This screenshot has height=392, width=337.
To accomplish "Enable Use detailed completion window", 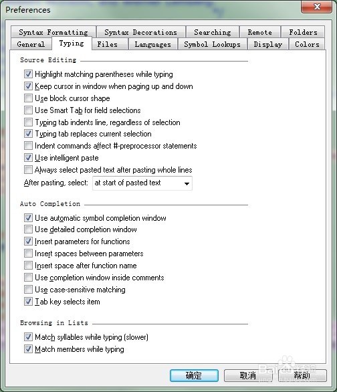I will pyautogui.click(x=28, y=229).
